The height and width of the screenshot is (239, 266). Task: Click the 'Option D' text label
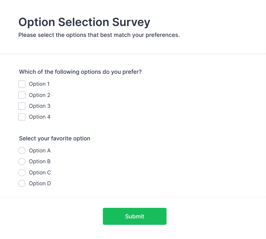[x=40, y=184]
